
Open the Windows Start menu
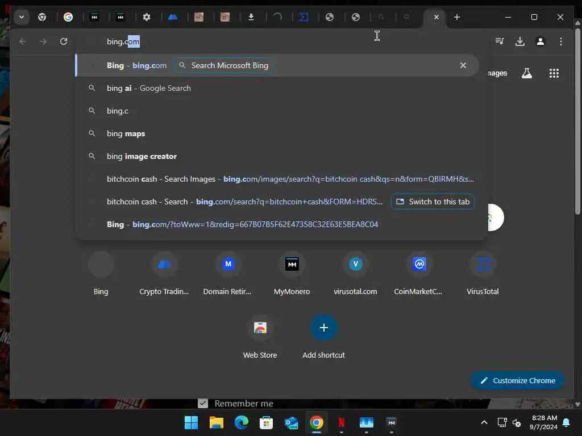tap(191, 422)
